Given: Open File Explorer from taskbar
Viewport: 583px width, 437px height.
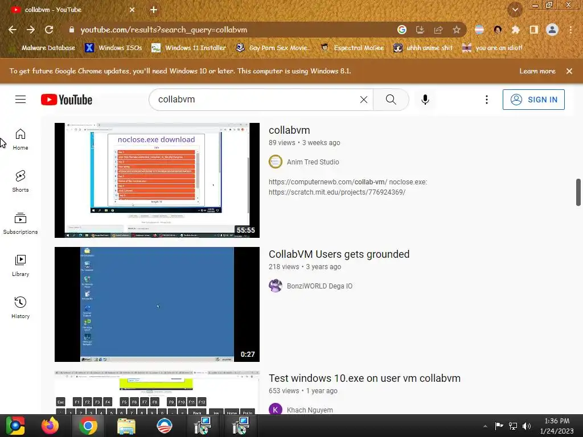Looking at the screenshot, I should tap(126, 426).
